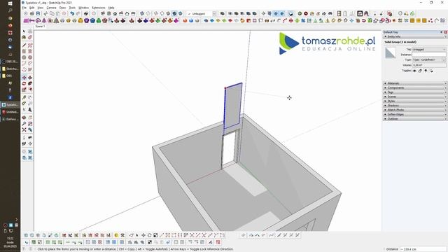This screenshot has height=252, width=448.
Task: Switch to the Scene 1 tab
Action: [40, 27]
